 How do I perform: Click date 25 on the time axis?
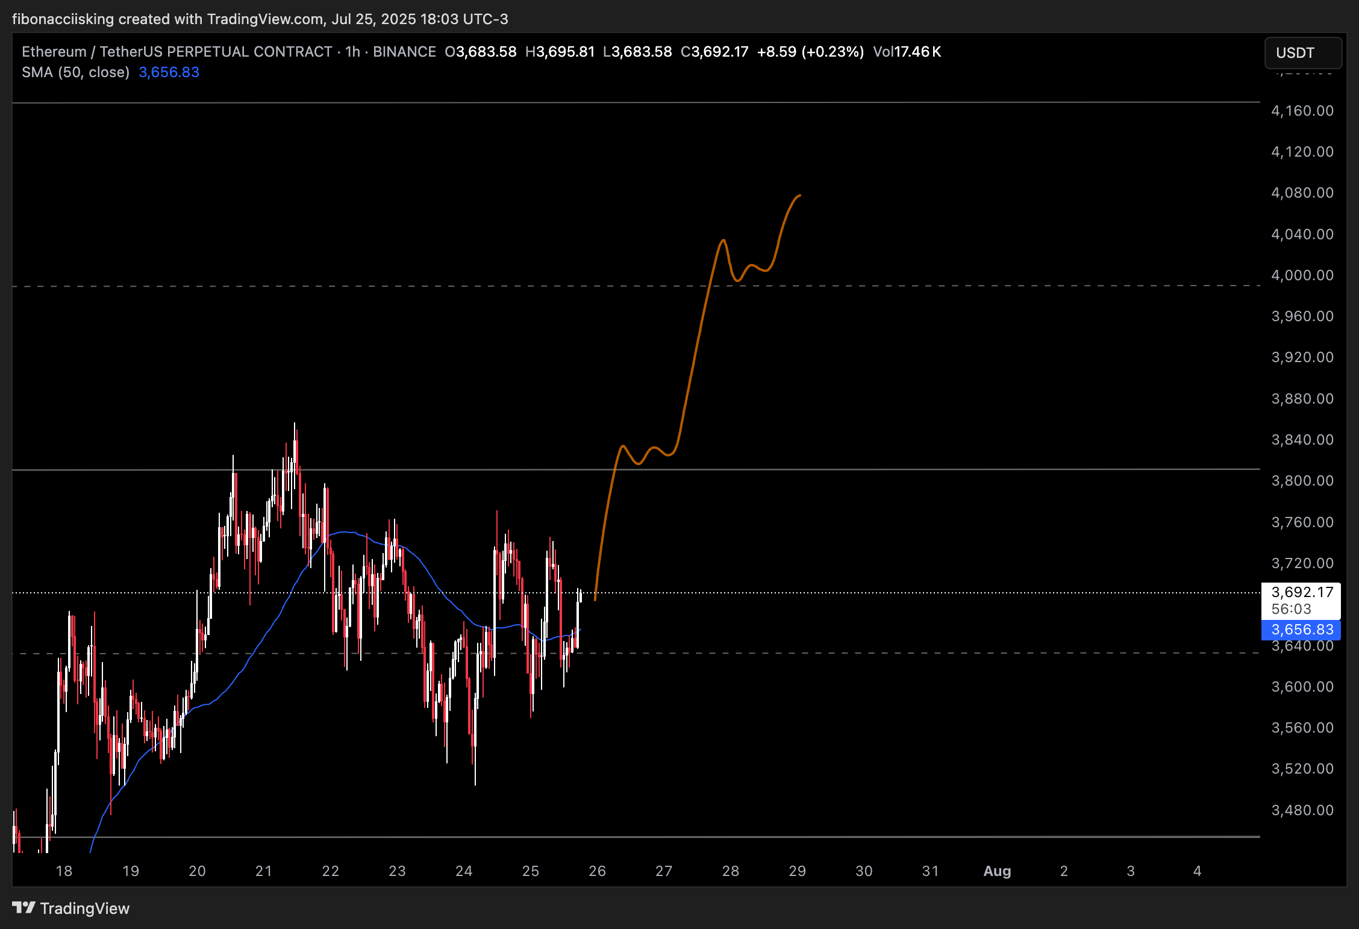click(531, 871)
